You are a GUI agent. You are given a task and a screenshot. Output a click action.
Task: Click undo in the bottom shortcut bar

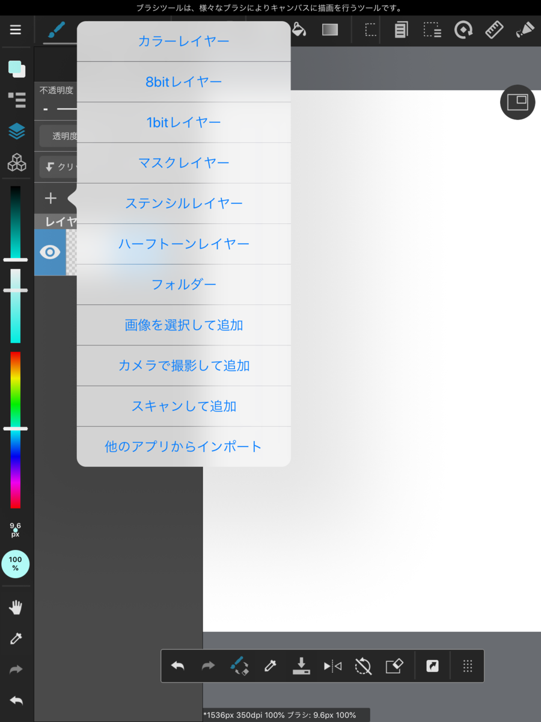(177, 666)
